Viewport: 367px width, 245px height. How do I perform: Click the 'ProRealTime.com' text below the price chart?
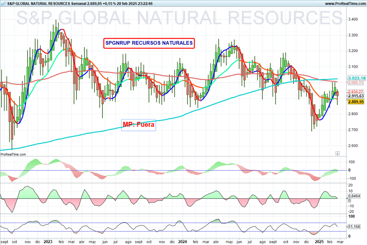[13, 154]
